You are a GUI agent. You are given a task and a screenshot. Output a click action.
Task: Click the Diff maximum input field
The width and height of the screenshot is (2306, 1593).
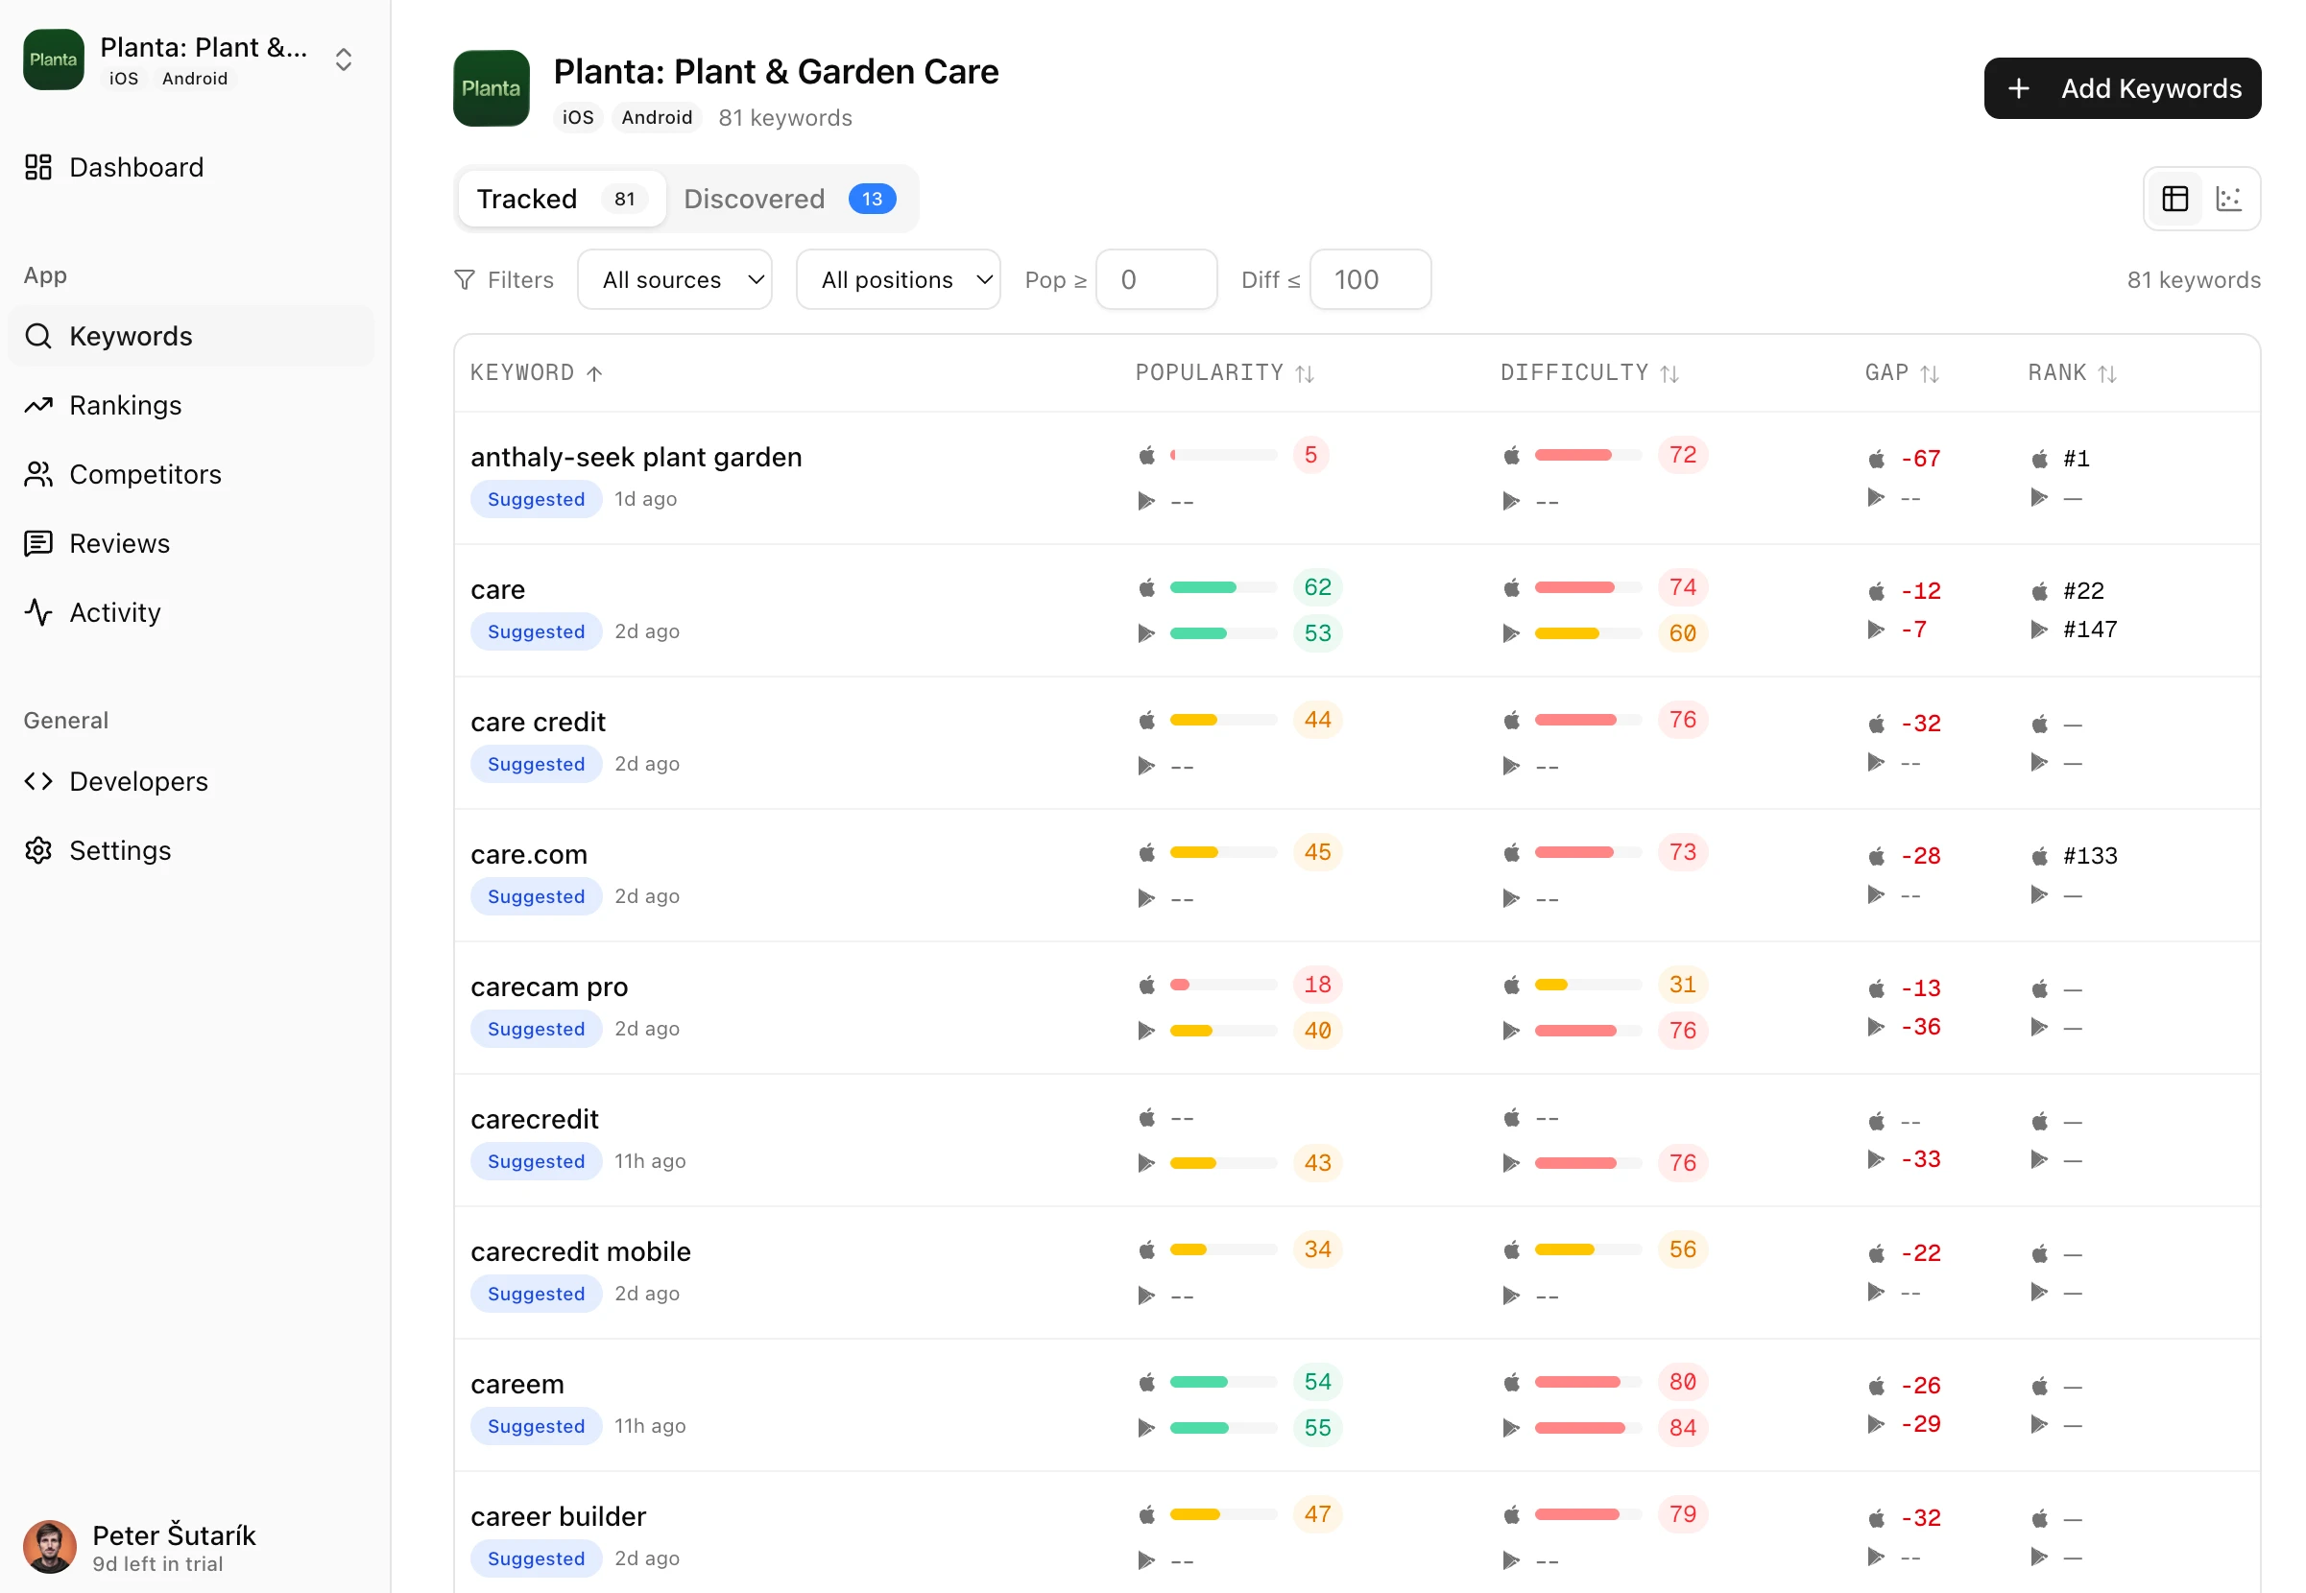(1370, 279)
